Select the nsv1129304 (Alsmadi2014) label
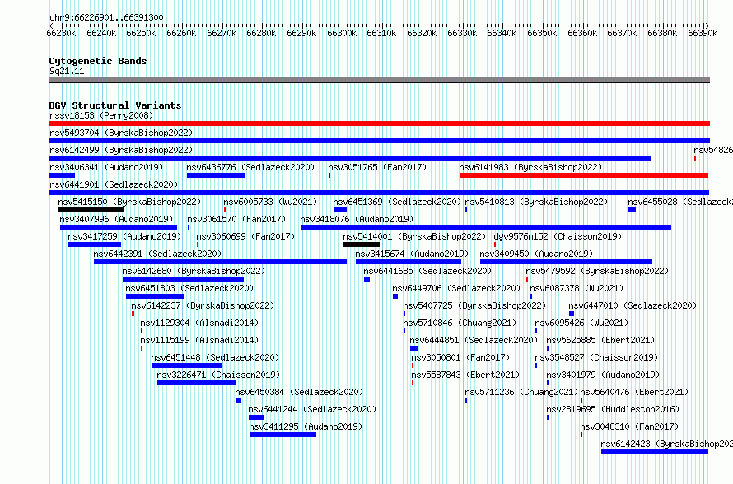 [199, 323]
